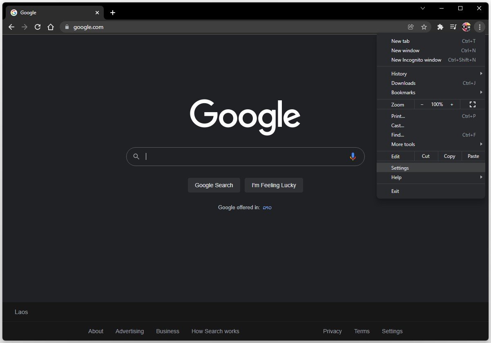Increase zoom with the plus button
This screenshot has width=491, height=343.
[x=452, y=104]
